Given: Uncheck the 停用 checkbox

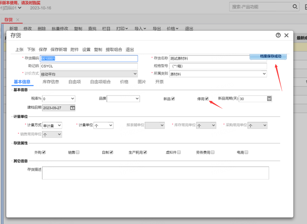Looking at the screenshot, I should tap(207, 99).
